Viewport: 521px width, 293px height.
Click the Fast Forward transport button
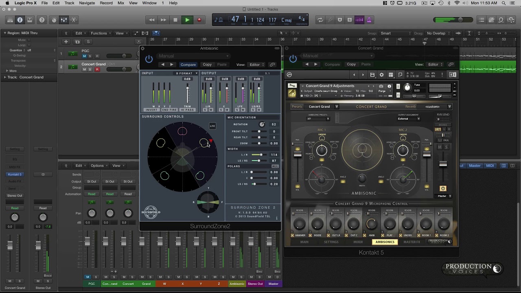(163, 20)
